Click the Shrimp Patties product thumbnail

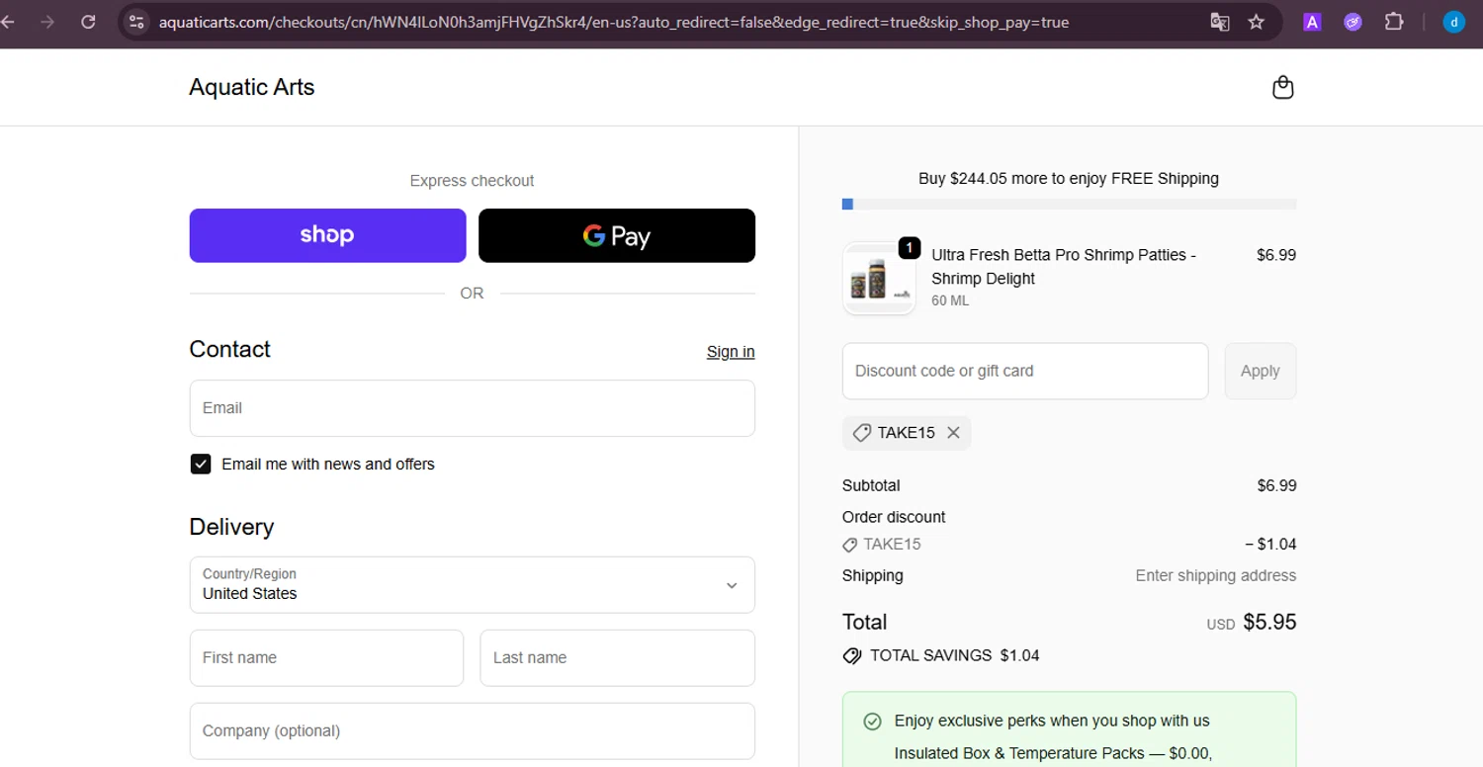pyautogui.click(x=879, y=279)
